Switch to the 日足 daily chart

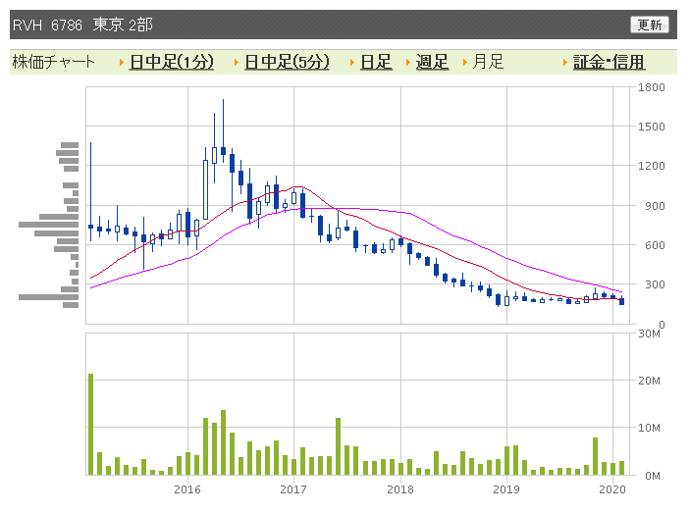(x=376, y=62)
